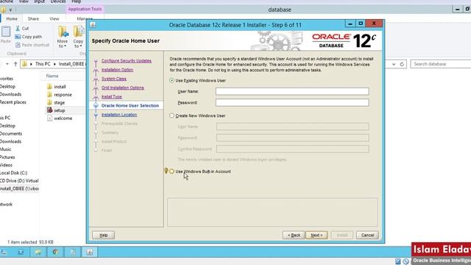
Task: Click the existing user User Name field
Action: [x=292, y=91]
